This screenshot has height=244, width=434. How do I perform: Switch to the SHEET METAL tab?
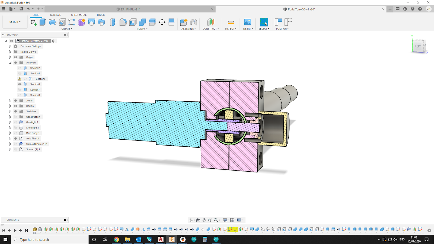(79, 15)
